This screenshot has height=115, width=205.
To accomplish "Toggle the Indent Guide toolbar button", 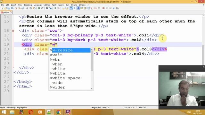I will pyautogui.click(x=78, y=8).
